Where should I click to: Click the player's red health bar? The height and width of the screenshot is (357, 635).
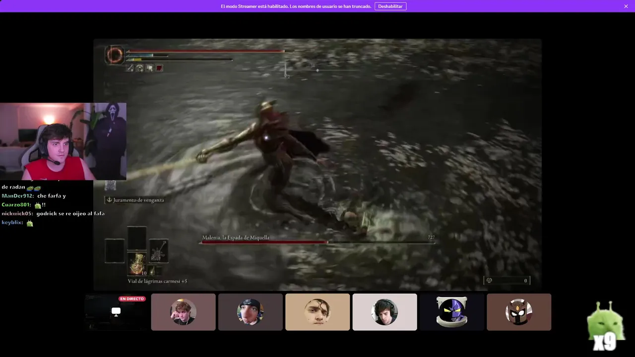[205, 51]
